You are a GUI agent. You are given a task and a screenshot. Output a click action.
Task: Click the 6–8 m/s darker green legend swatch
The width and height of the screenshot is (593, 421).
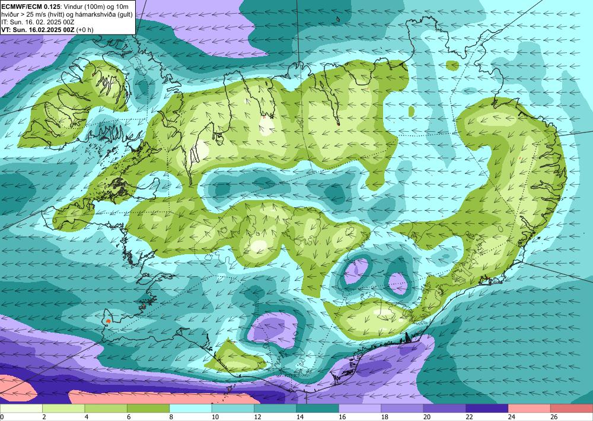(x=148, y=409)
